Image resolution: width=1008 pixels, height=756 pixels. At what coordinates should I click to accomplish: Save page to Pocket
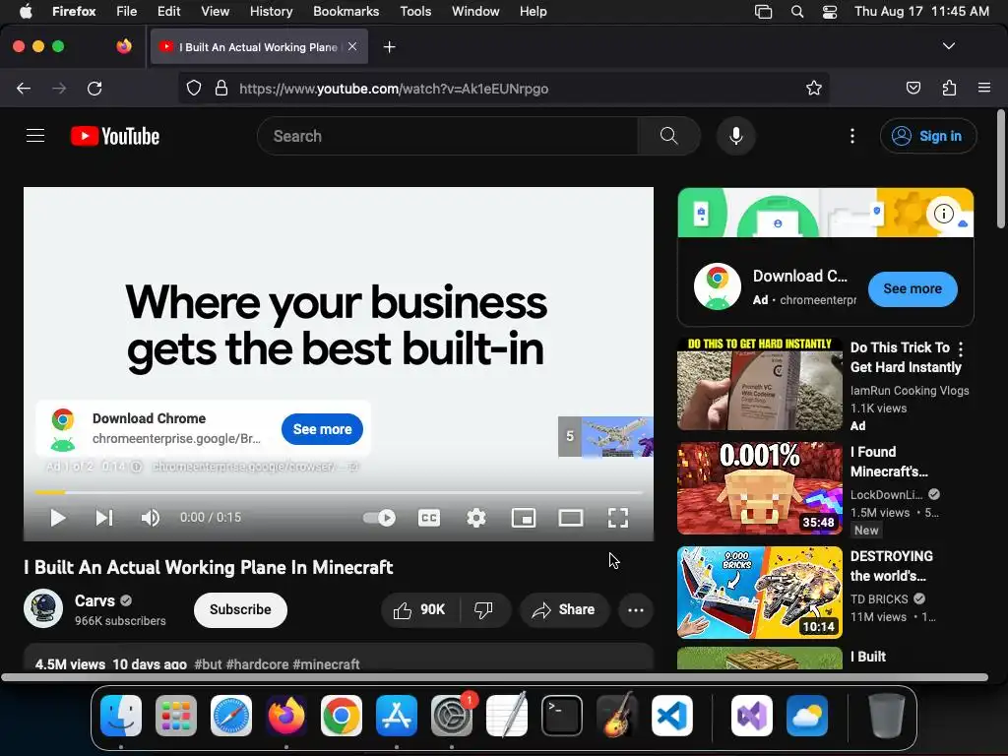[x=913, y=88]
